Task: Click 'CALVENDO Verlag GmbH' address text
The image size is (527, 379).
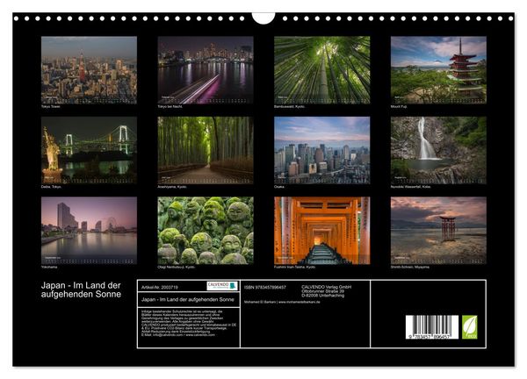Action: (327, 291)
